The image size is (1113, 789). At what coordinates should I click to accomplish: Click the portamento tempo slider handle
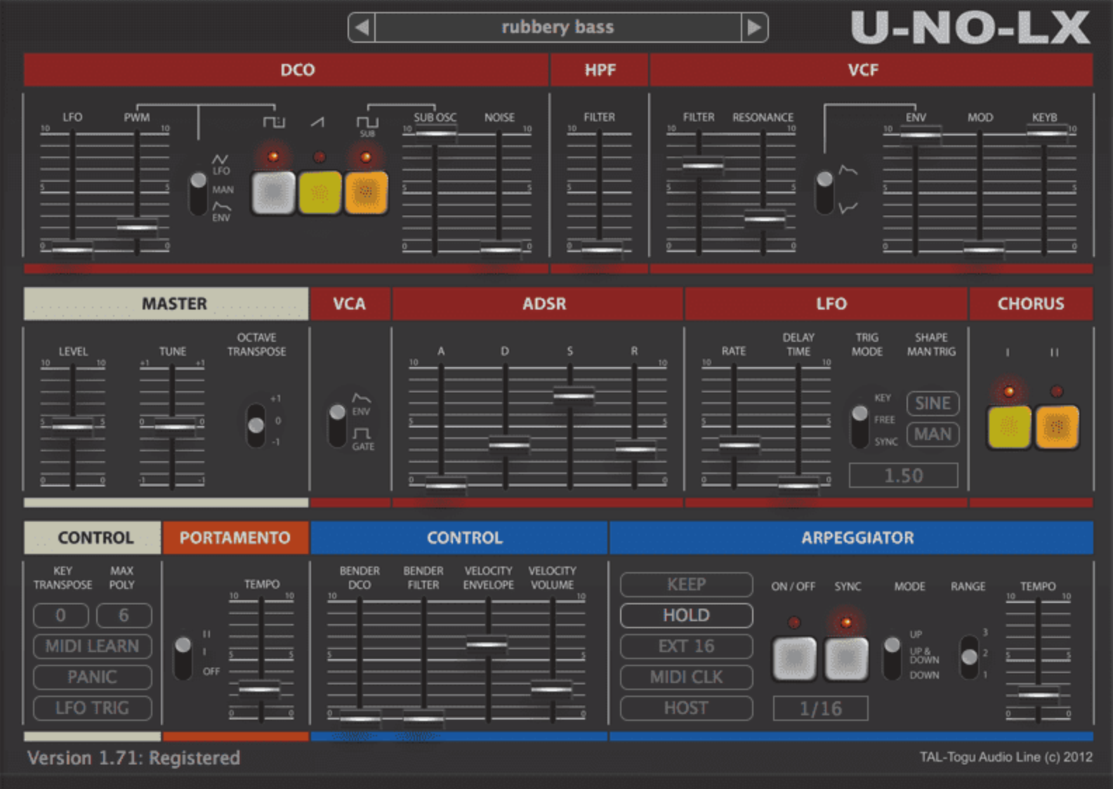pyautogui.click(x=260, y=689)
